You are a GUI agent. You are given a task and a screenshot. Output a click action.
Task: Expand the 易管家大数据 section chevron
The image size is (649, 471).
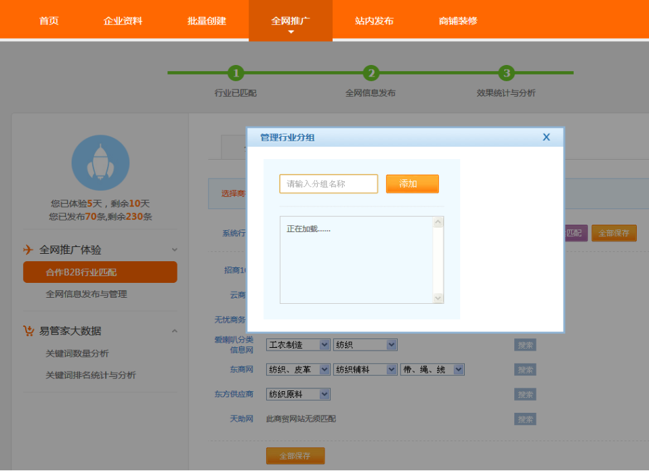(175, 331)
